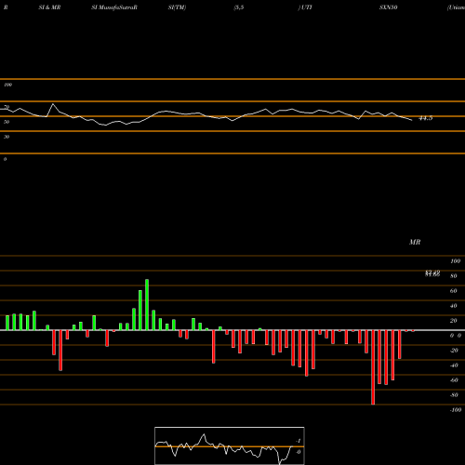Click the 70 label on RSI axis
The image size is (465, 465).
click(x=7, y=107)
